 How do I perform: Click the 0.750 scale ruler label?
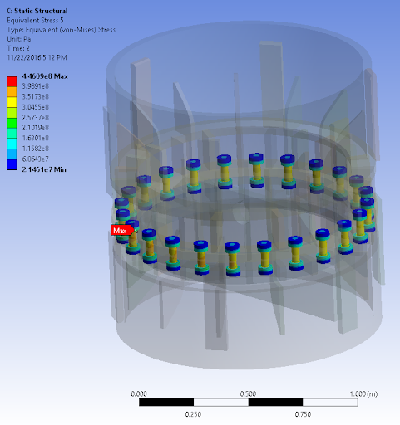pos(303,414)
